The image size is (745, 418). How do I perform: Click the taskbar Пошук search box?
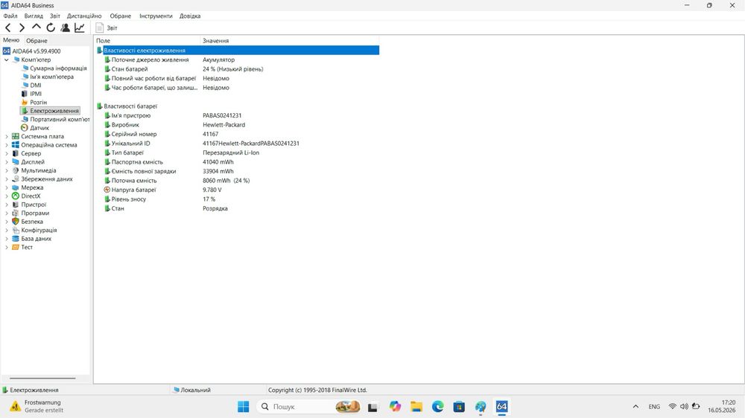coord(309,407)
